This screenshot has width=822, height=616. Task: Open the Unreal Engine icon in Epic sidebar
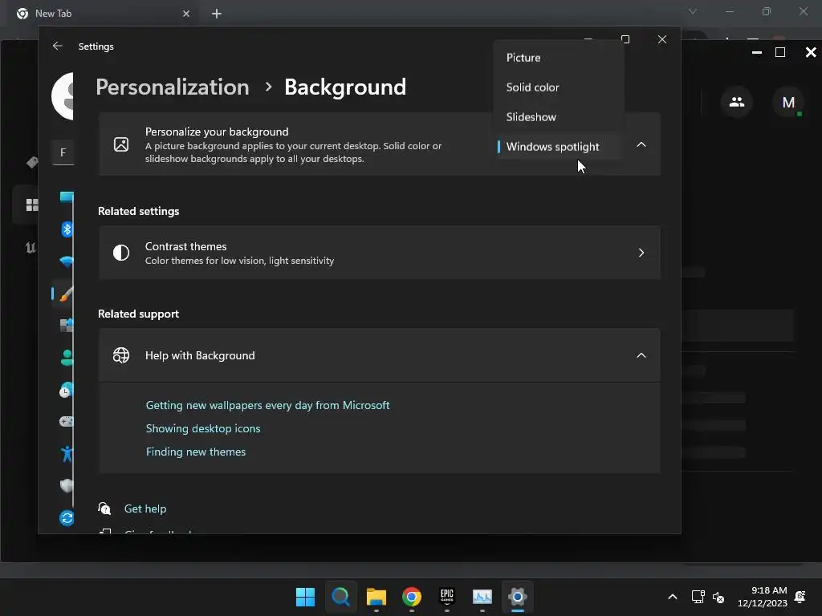31,247
